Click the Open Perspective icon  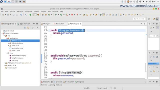(149, 19)
